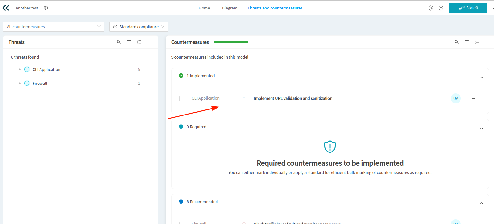This screenshot has width=494, height=224.
Task: Collapse the 0 Required section
Action: tap(482, 128)
